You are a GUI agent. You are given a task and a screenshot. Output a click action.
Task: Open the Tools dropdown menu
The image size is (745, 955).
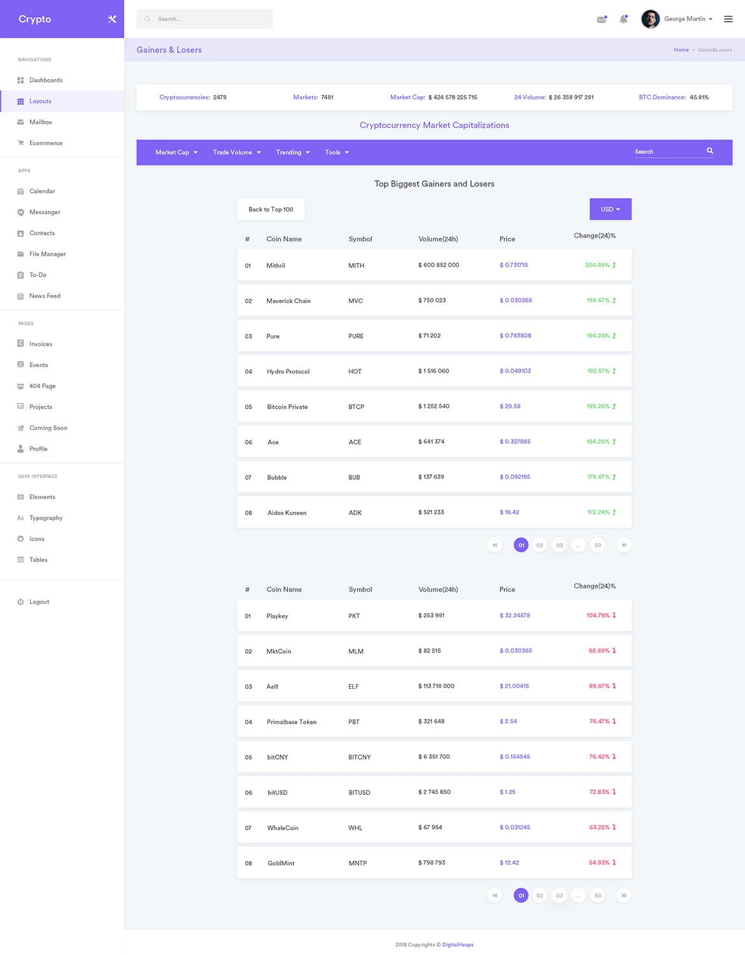[x=336, y=152]
